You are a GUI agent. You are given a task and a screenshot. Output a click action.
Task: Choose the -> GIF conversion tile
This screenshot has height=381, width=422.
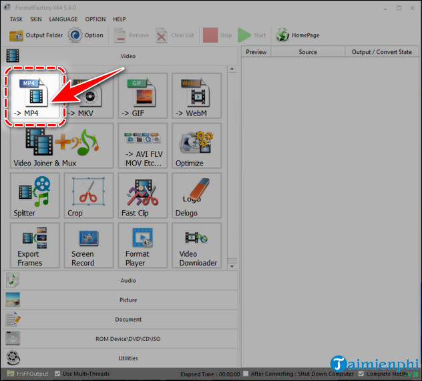(143, 95)
